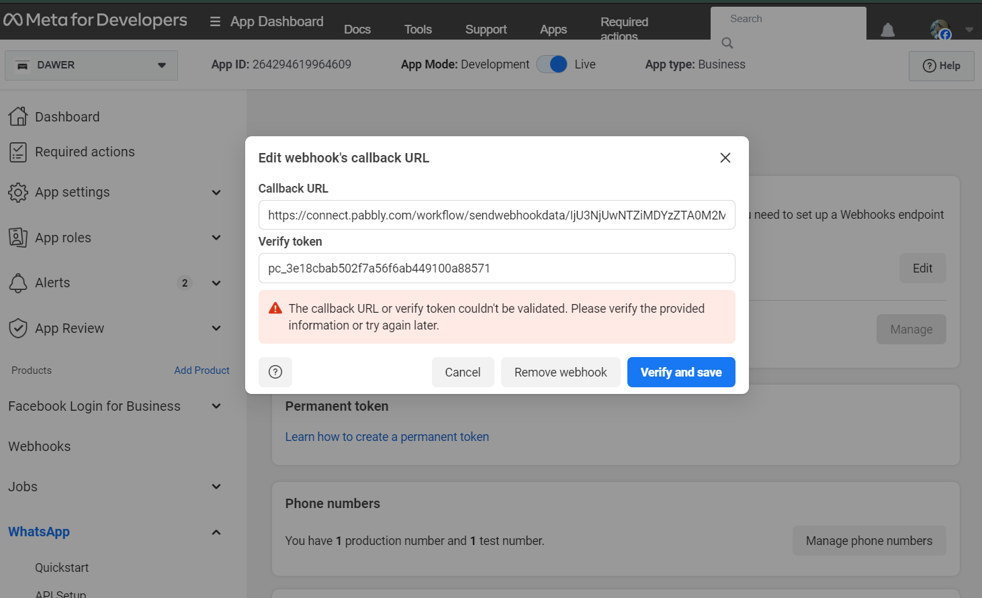Click the App settings gear icon
982x598 pixels.
(x=18, y=192)
